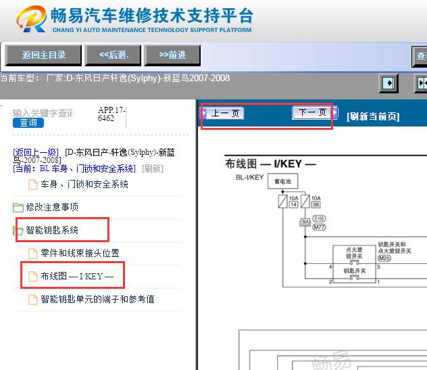The image size is (427, 370).
Task: Open the 车身、门锁和安全系统 document item
Action: click(84, 184)
